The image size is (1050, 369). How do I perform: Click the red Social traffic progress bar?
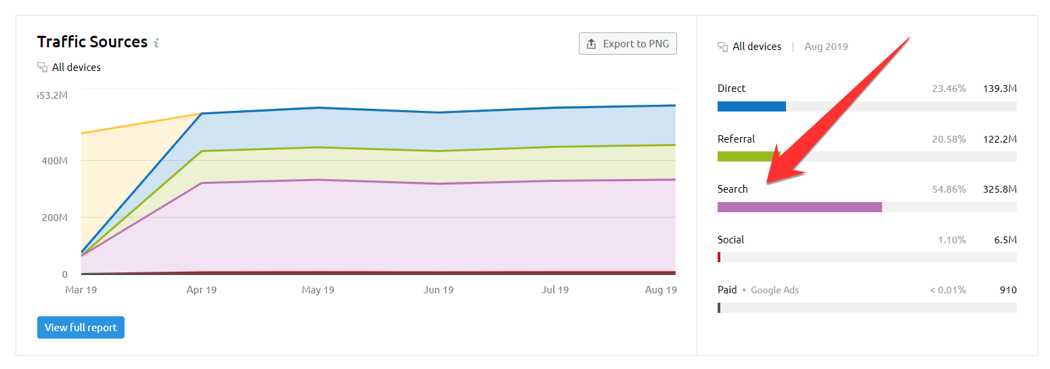(x=719, y=257)
